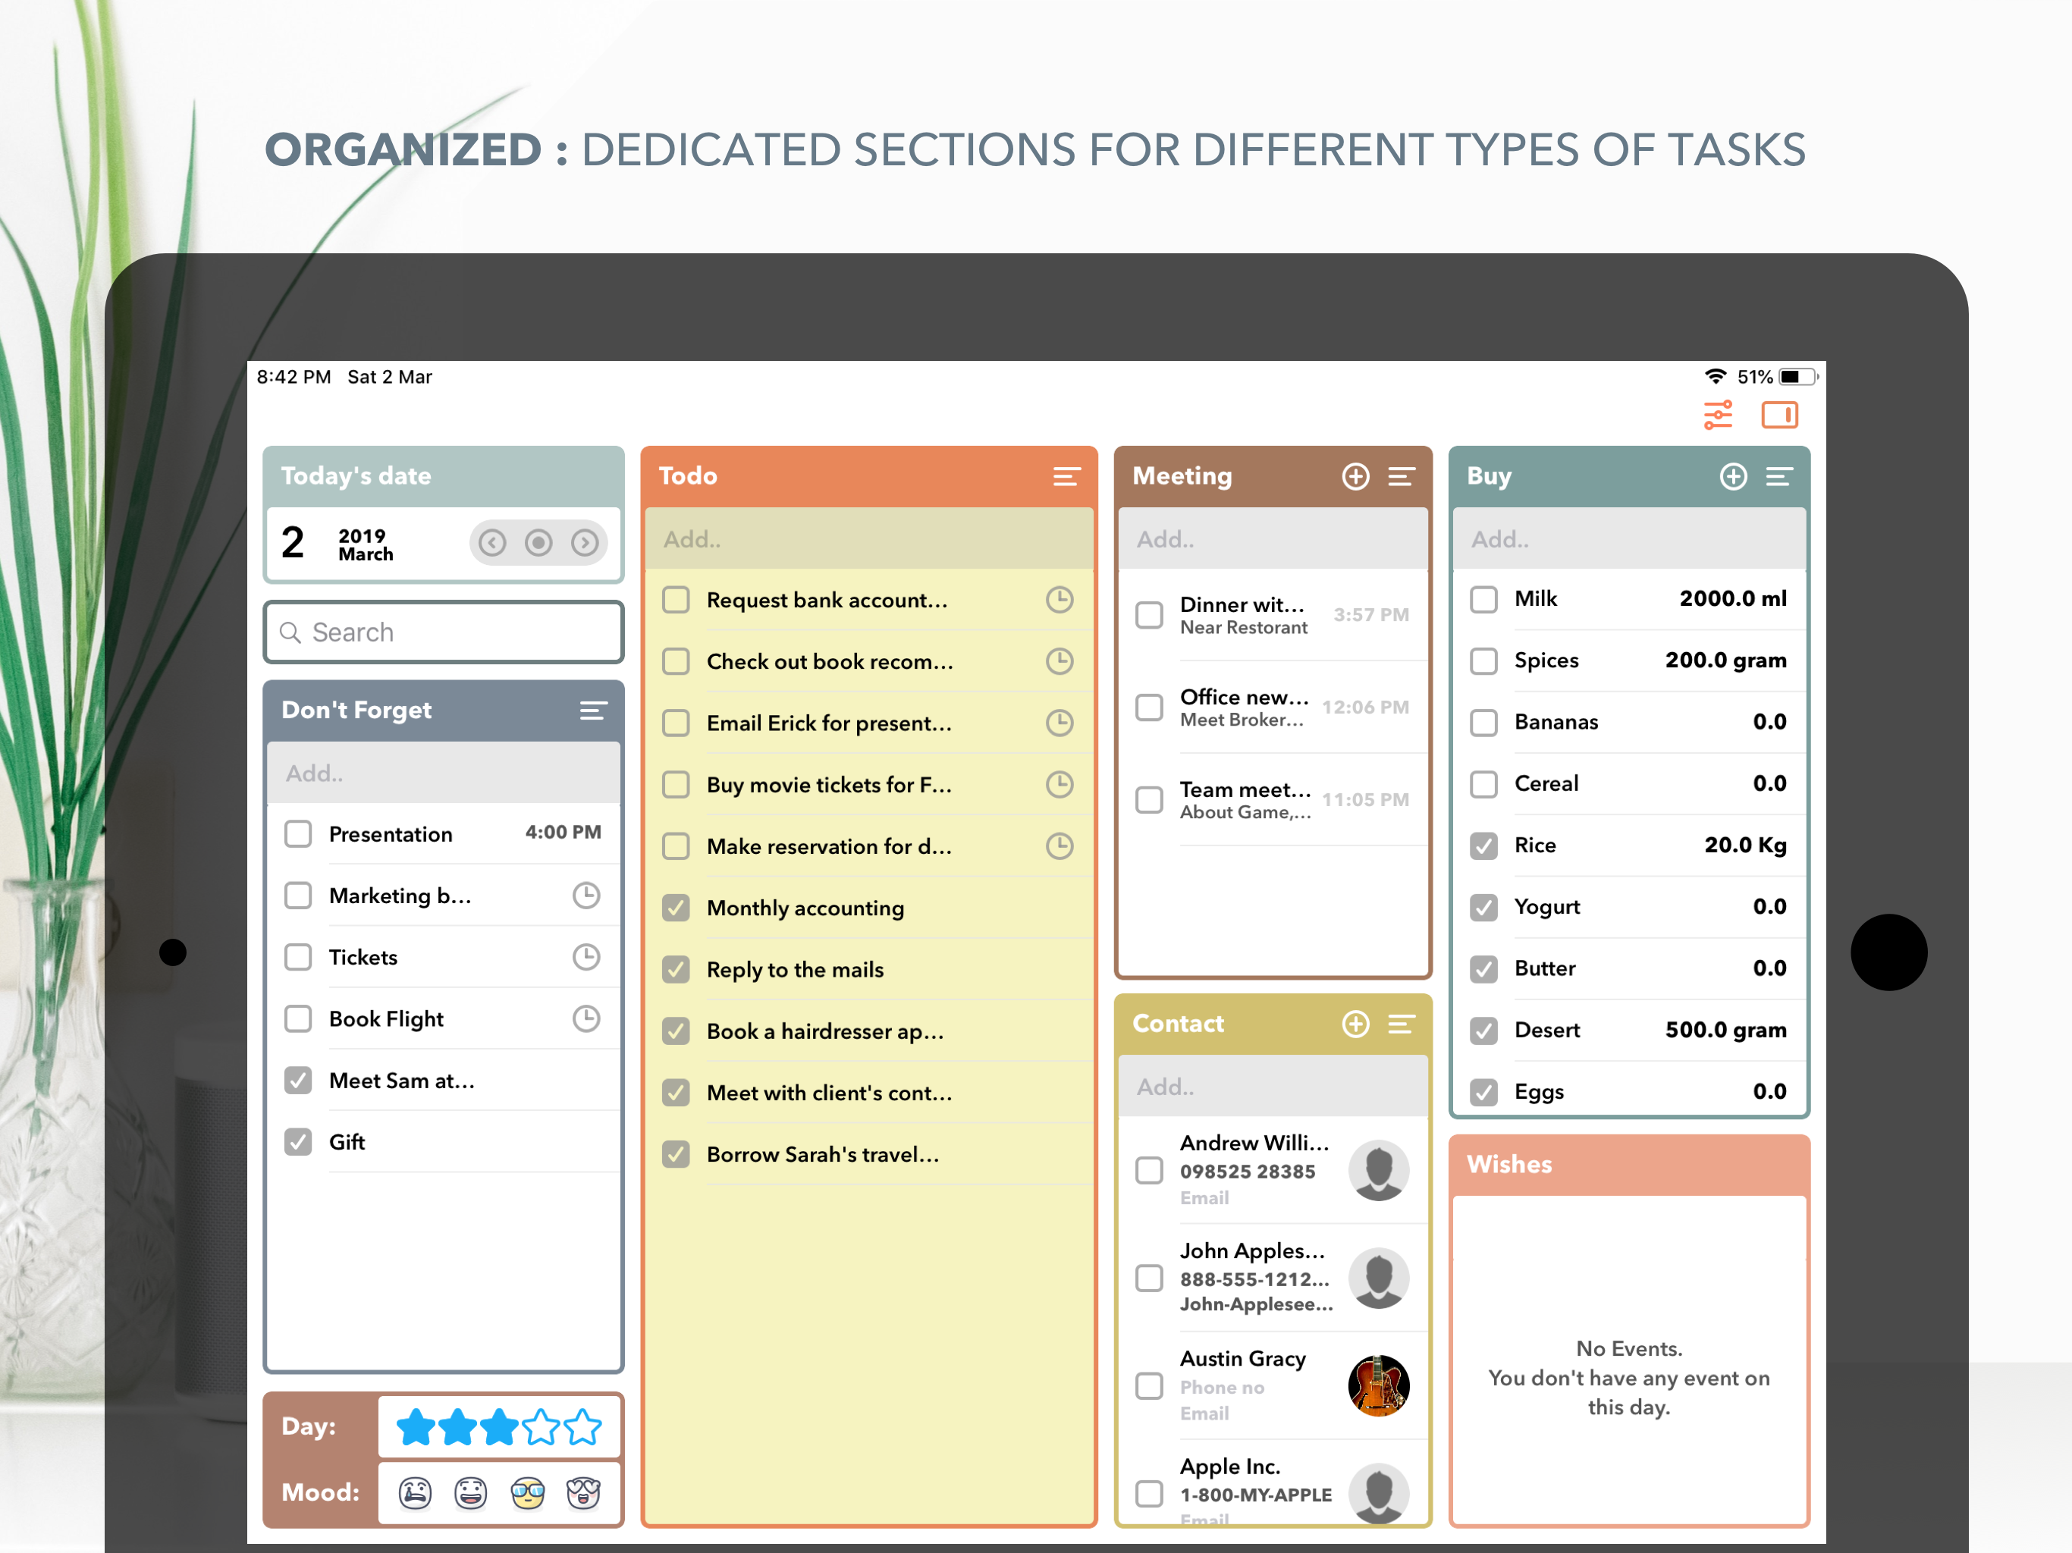This screenshot has height=1553, width=2072.
Task: Click the Add.. field in Contact
Action: (1273, 1087)
